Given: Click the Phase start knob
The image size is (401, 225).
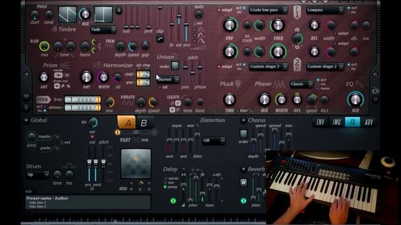Looking at the screenshot, I should tap(35, 14).
